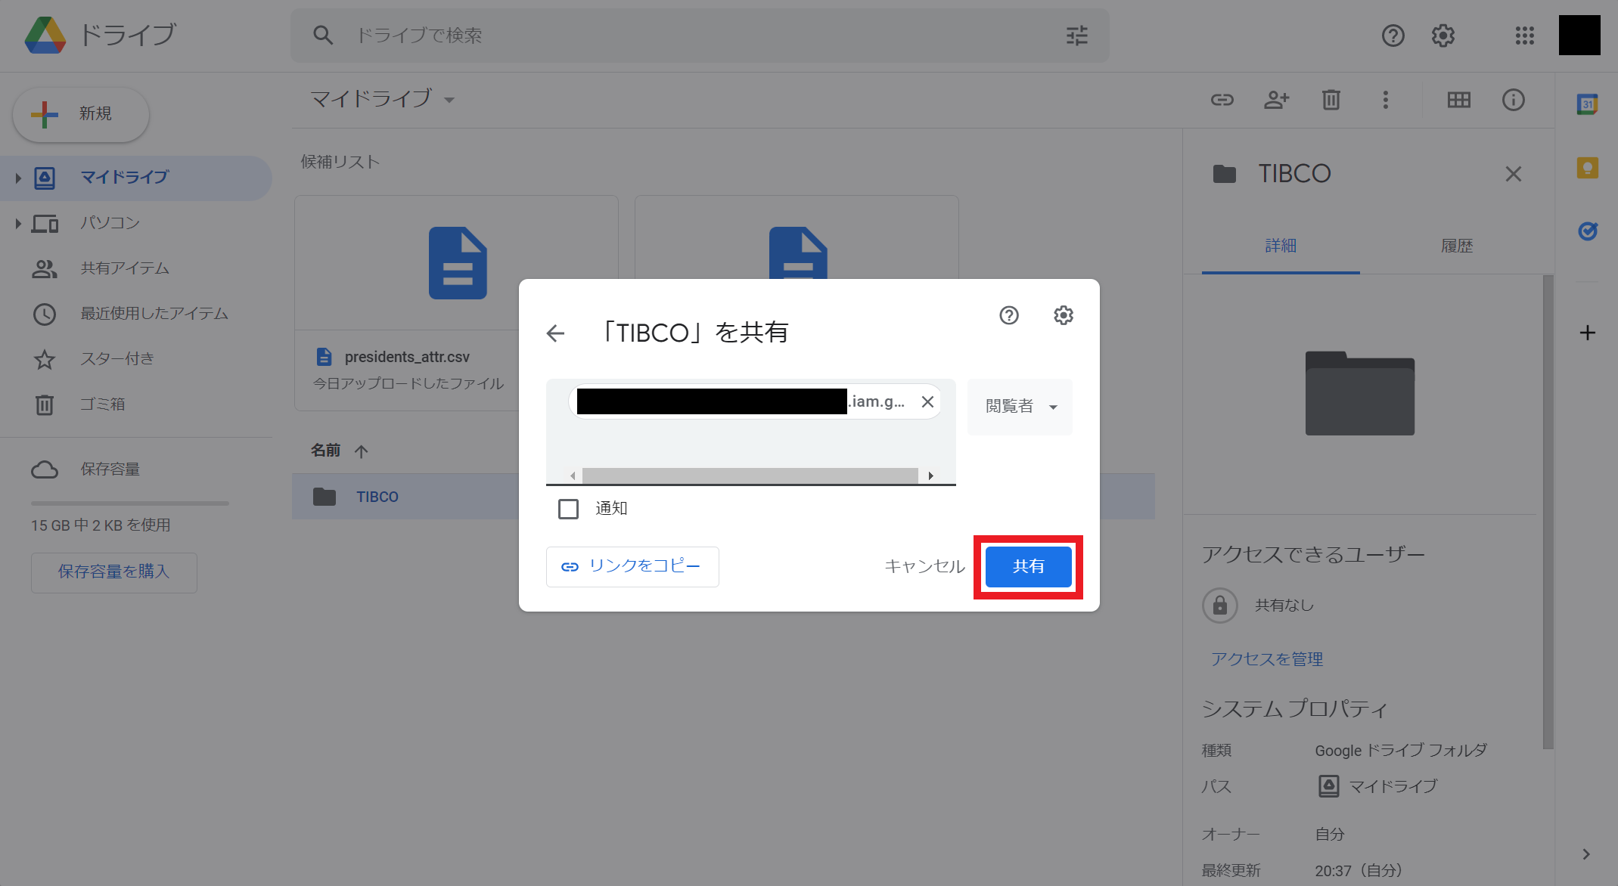
Task: Click アクセスを管理 link
Action: (1267, 659)
